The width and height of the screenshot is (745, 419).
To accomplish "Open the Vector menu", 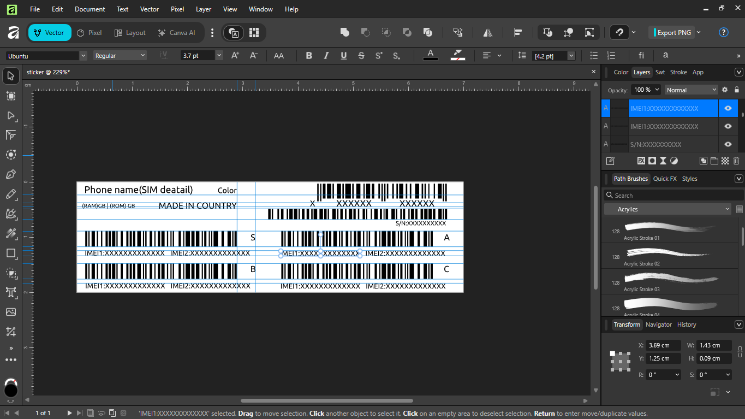I will point(150,9).
